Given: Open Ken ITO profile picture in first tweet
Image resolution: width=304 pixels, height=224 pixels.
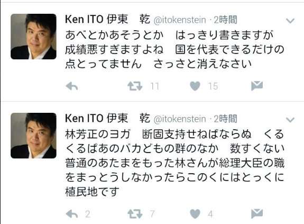Looking at the screenshot, I should pos(33,37).
